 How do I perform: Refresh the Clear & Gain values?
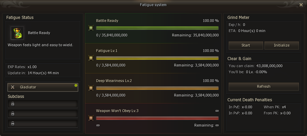pos(263,86)
